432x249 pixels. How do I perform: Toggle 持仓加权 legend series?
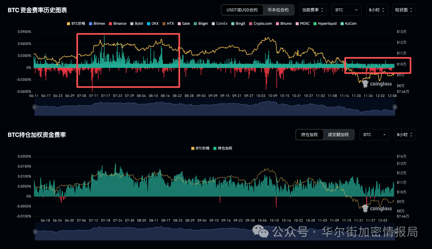[x=223, y=148]
